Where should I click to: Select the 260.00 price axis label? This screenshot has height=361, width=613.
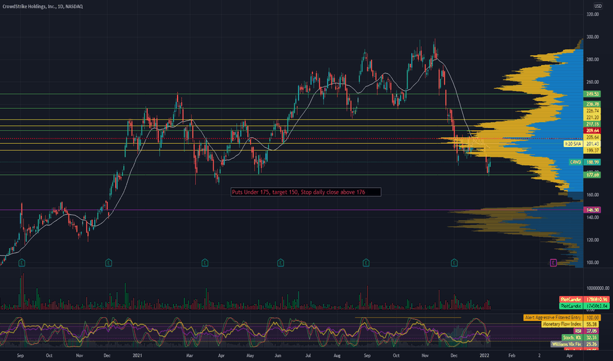click(593, 82)
